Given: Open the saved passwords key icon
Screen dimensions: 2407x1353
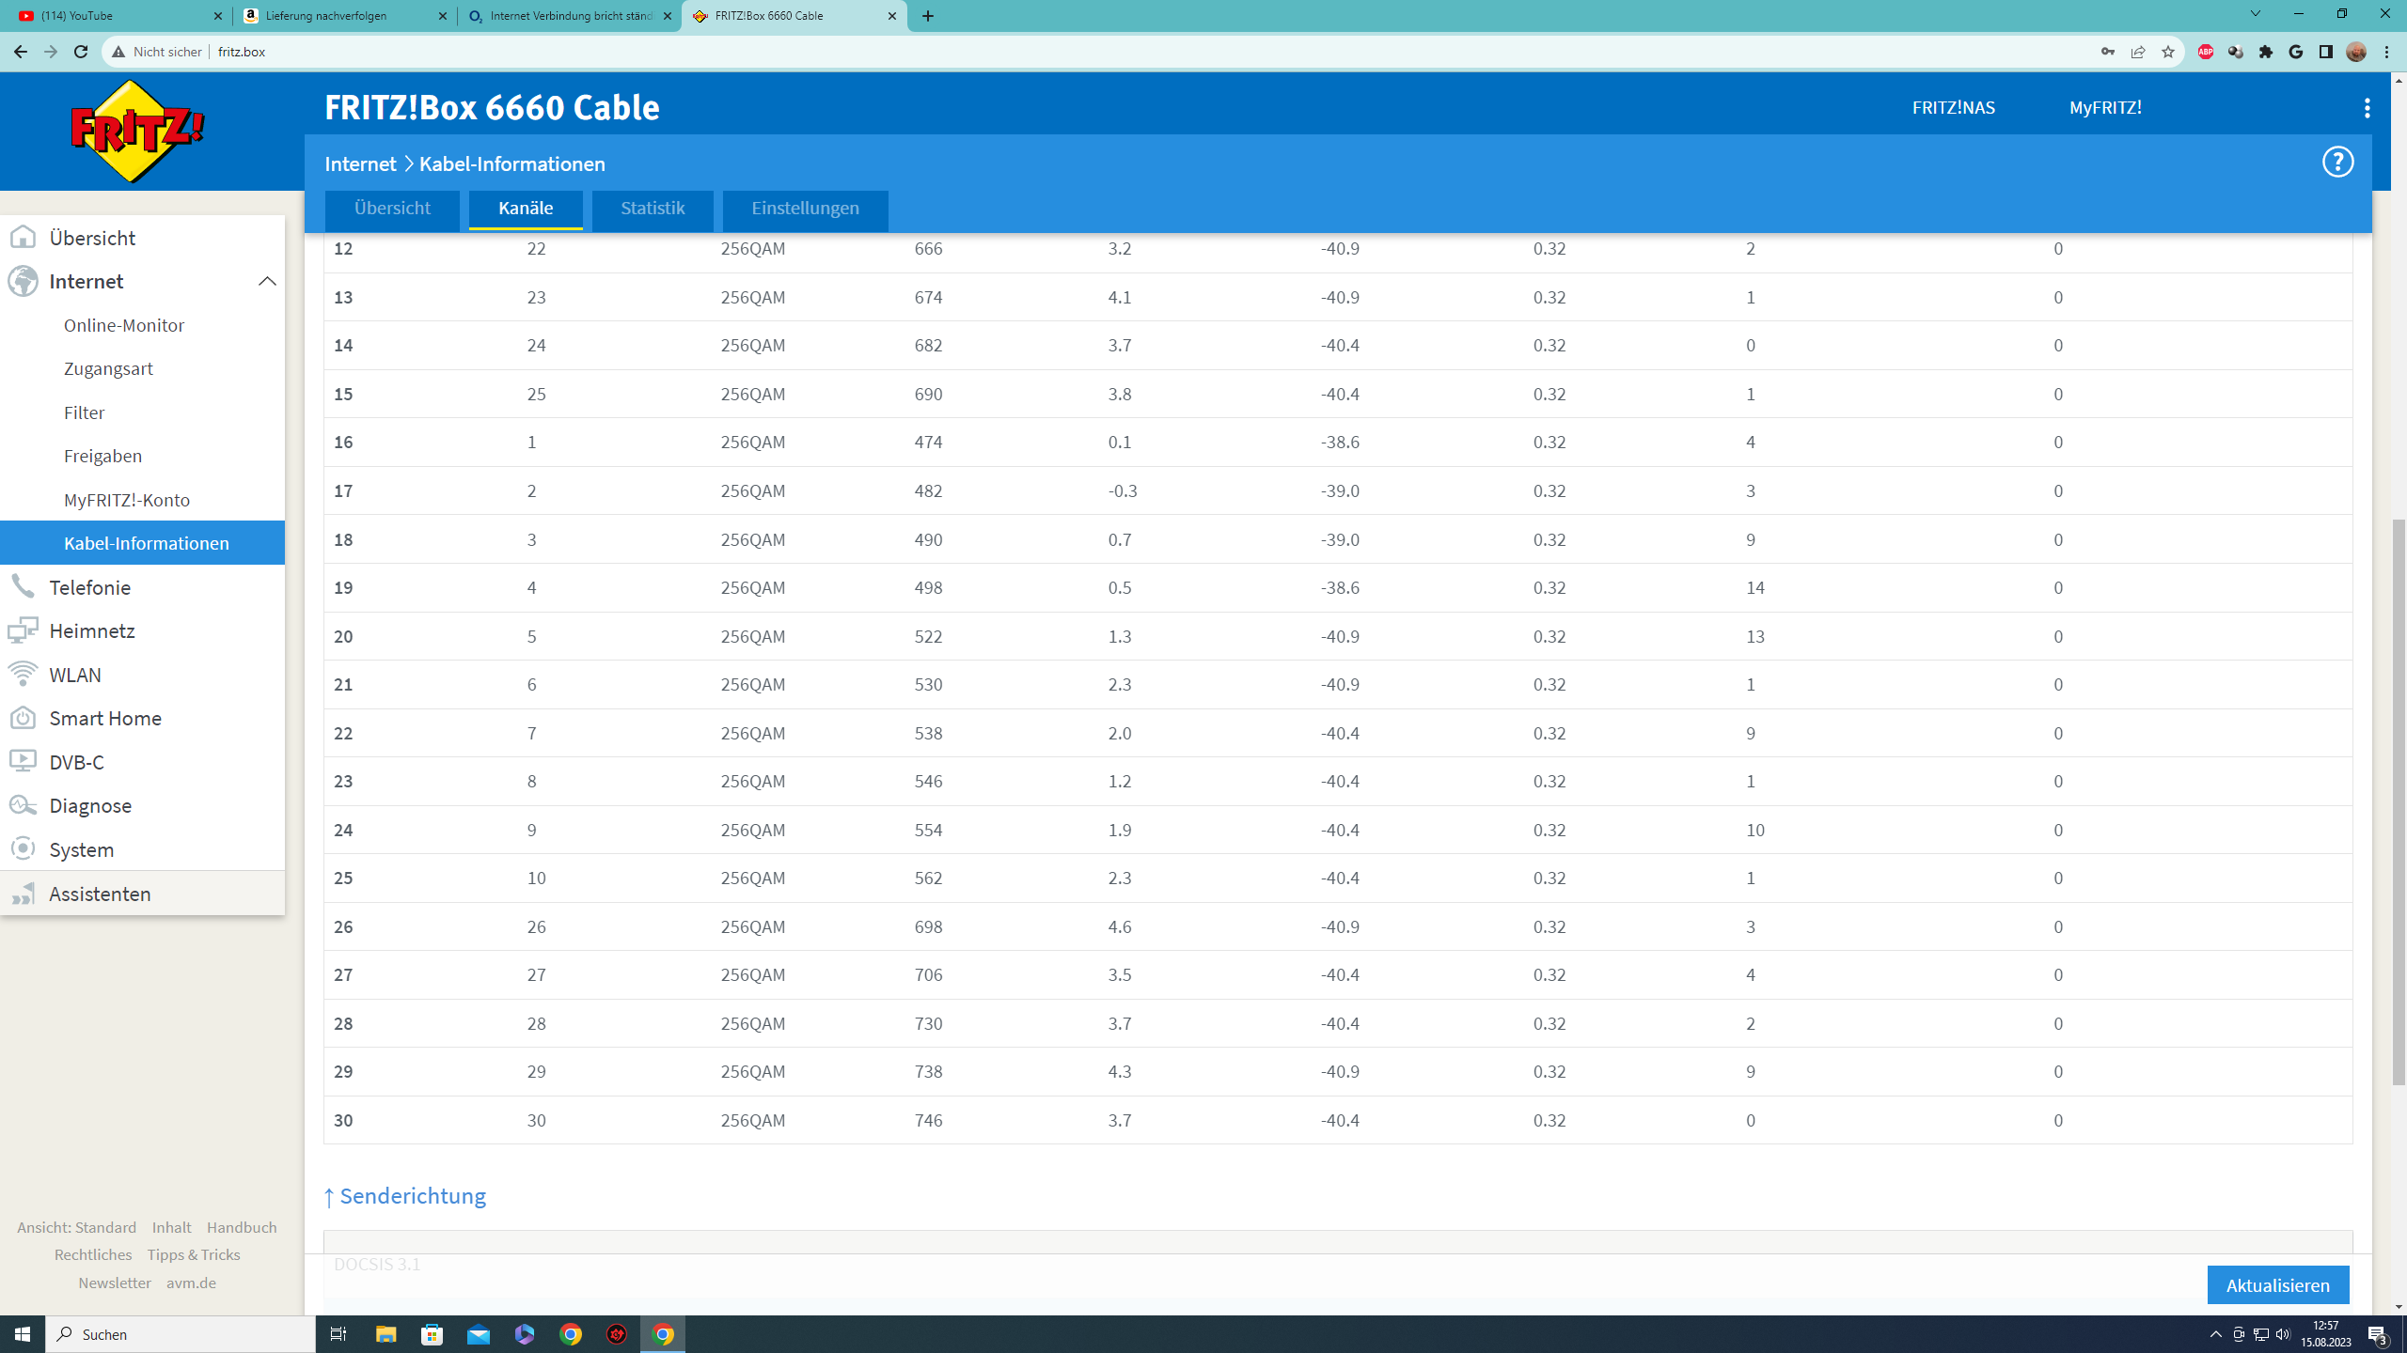Looking at the screenshot, I should pyautogui.click(x=2108, y=52).
